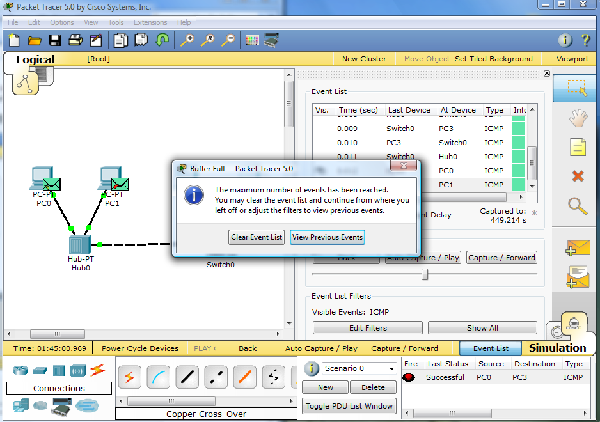Select the Switches device category
Screen dimensions: 600x422
click(x=40, y=370)
